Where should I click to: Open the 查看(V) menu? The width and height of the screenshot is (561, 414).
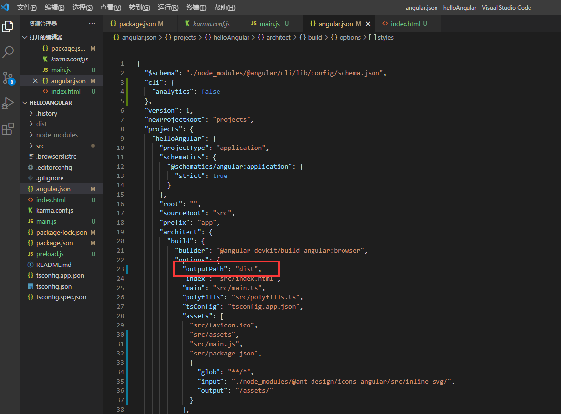(x=111, y=7)
